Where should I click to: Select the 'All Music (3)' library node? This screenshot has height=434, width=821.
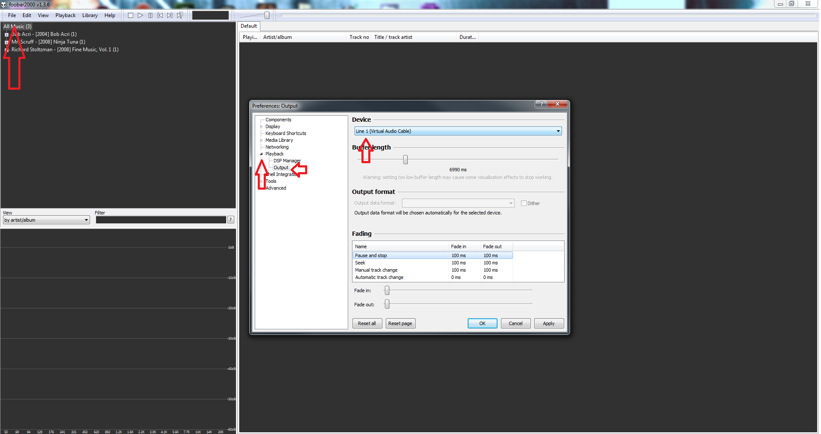tap(17, 26)
